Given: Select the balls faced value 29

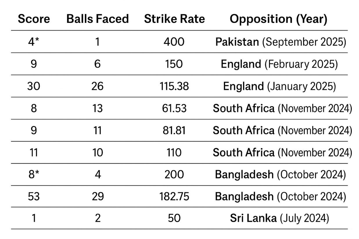Looking at the screenshot, I should pyautogui.click(x=97, y=196).
